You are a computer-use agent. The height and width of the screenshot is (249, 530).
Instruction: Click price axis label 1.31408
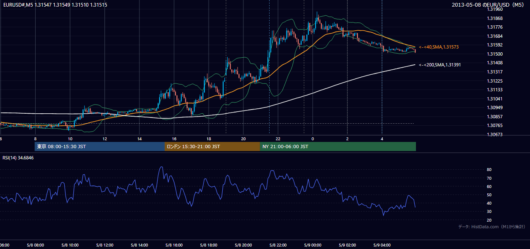coord(495,63)
